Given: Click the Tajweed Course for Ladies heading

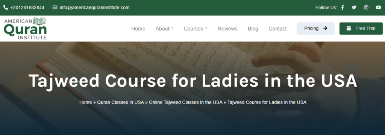Looking at the screenshot, I should click(192, 81).
